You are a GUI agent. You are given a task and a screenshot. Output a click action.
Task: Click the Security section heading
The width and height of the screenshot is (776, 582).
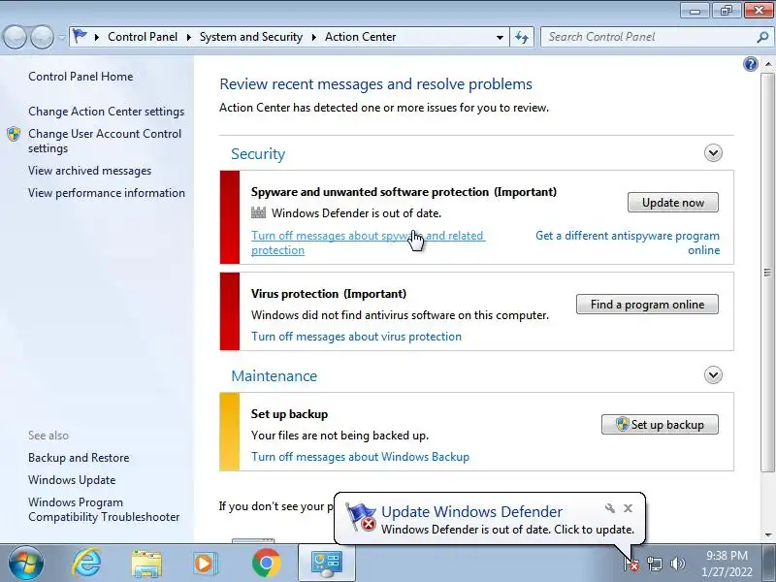pos(258,154)
